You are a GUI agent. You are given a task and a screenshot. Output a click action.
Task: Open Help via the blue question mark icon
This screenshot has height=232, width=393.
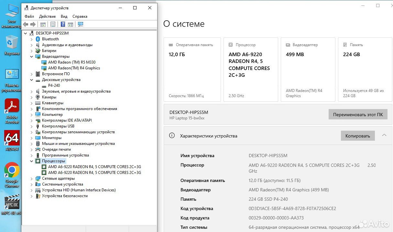pos(63,24)
